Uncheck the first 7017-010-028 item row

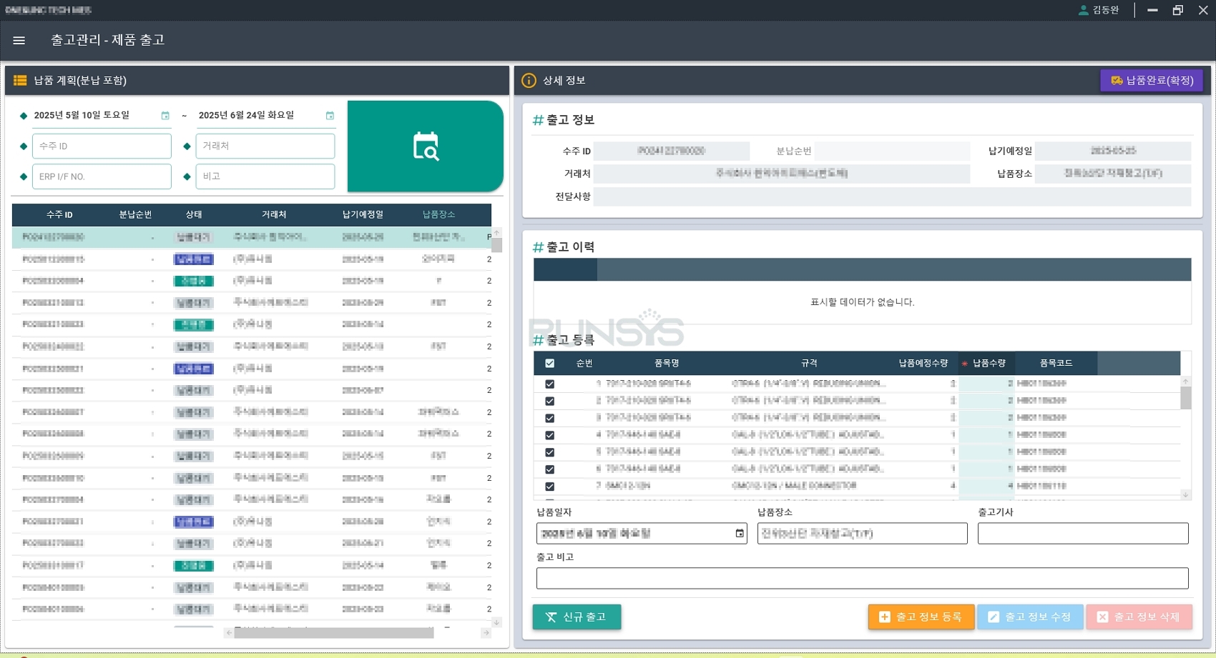tap(549, 383)
